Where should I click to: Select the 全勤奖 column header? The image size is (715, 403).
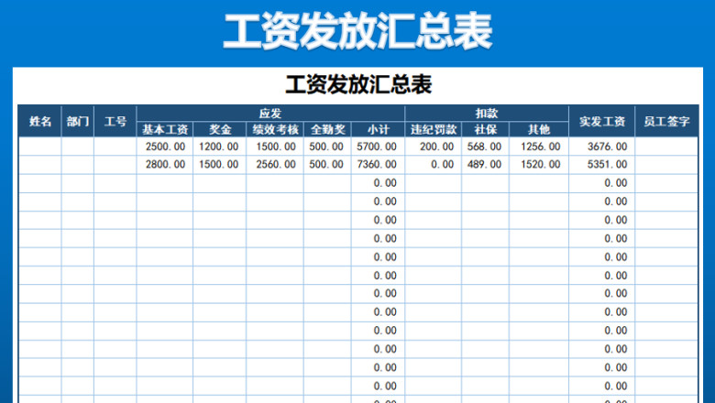327,129
